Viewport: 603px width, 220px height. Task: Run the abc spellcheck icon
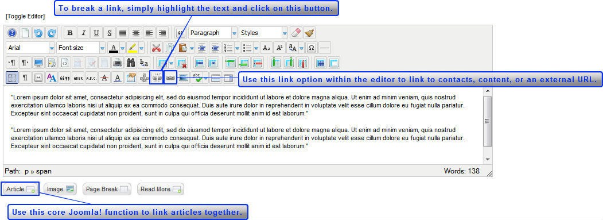(198, 78)
